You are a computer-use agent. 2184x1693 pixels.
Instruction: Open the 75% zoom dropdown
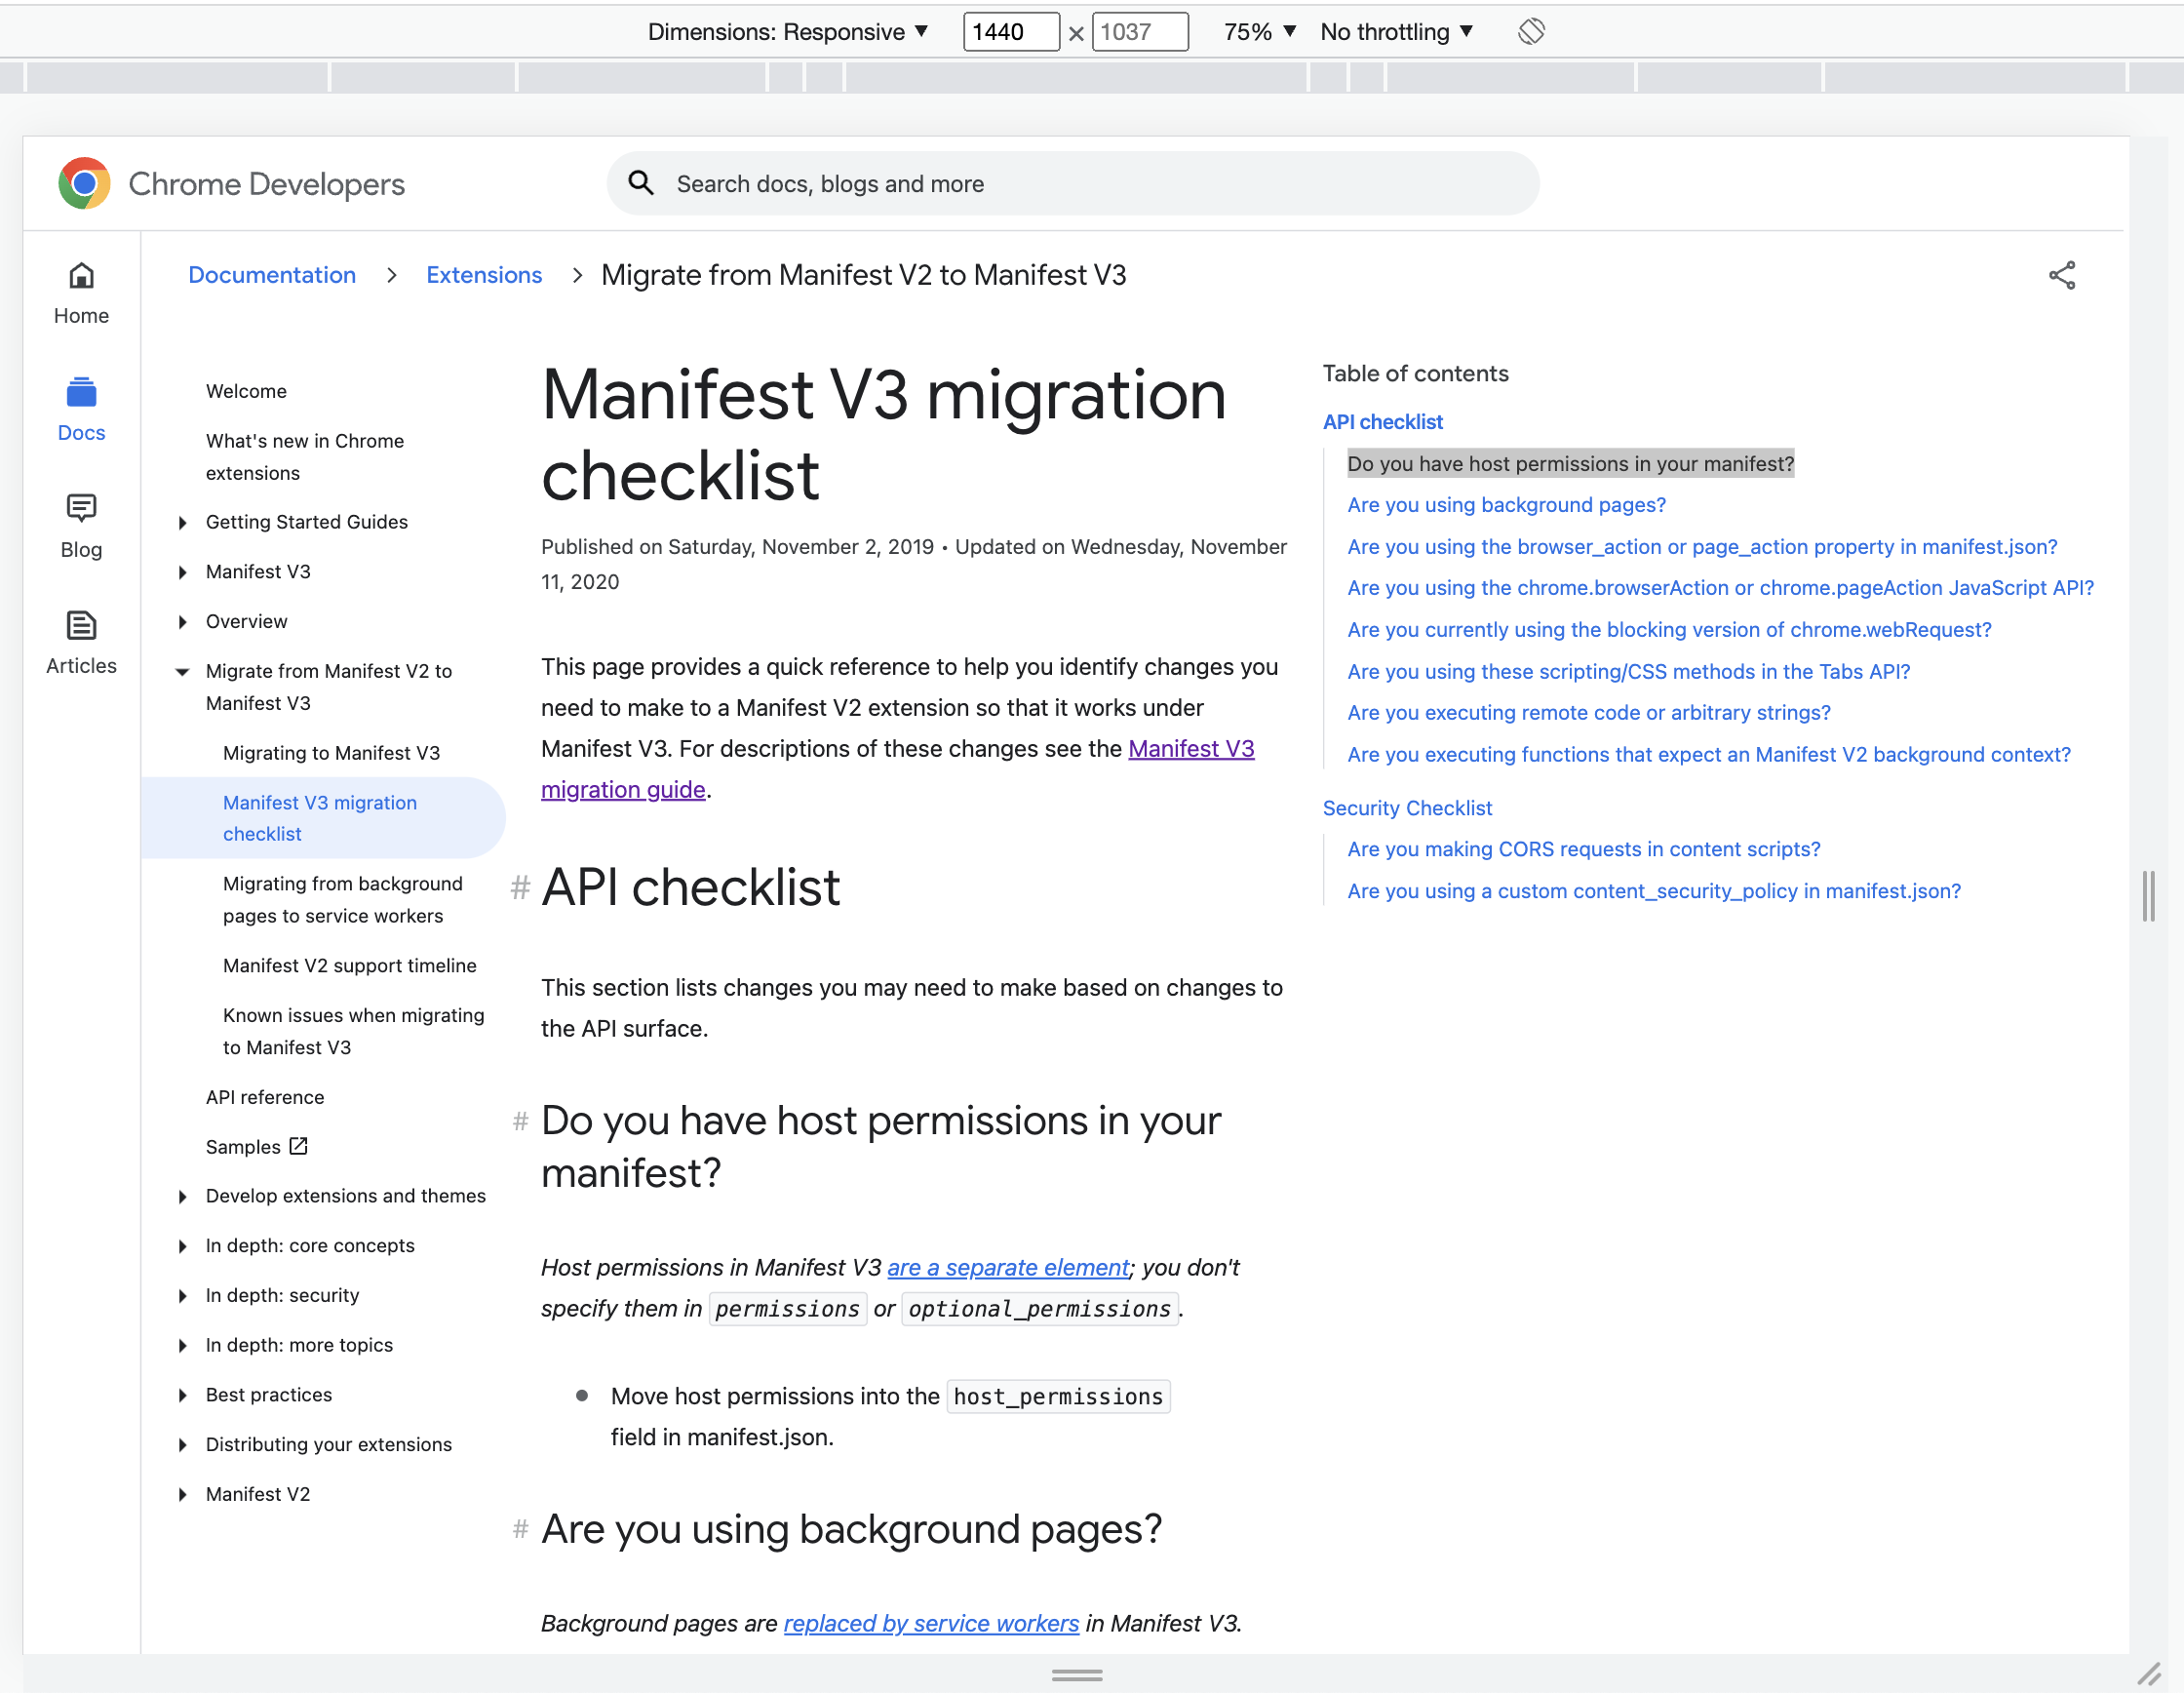point(1260,31)
